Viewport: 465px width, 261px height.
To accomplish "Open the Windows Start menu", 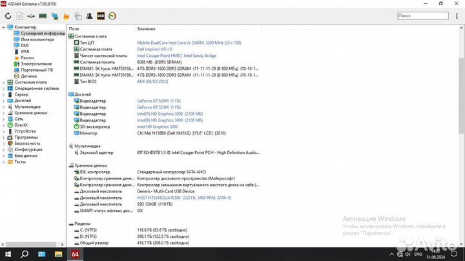I will tap(8, 254).
